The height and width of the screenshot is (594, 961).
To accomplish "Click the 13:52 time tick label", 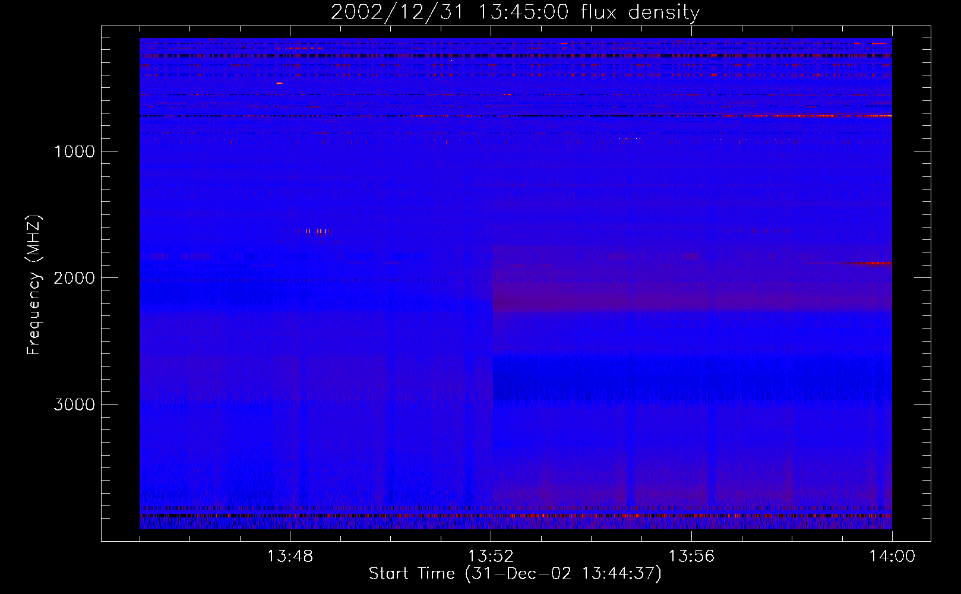I will tap(491, 557).
